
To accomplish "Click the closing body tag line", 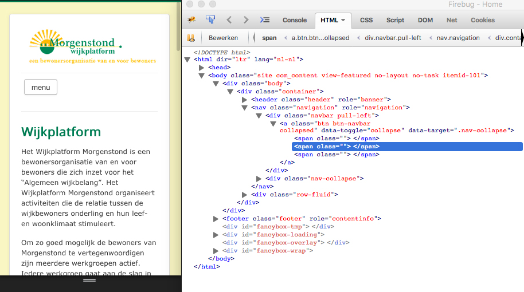I will click(x=221, y=259).
